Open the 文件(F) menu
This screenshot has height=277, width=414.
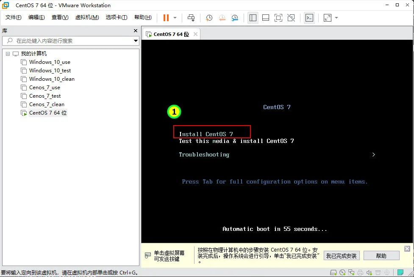pos(13,17)
